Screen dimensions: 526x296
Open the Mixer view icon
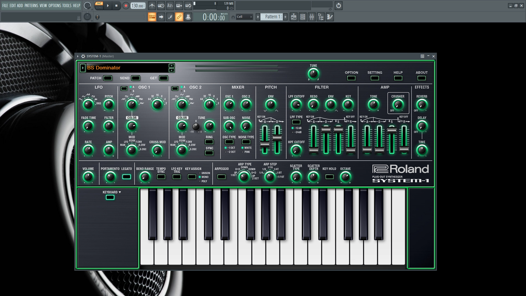pyautogui.click(x=312, y=17)
